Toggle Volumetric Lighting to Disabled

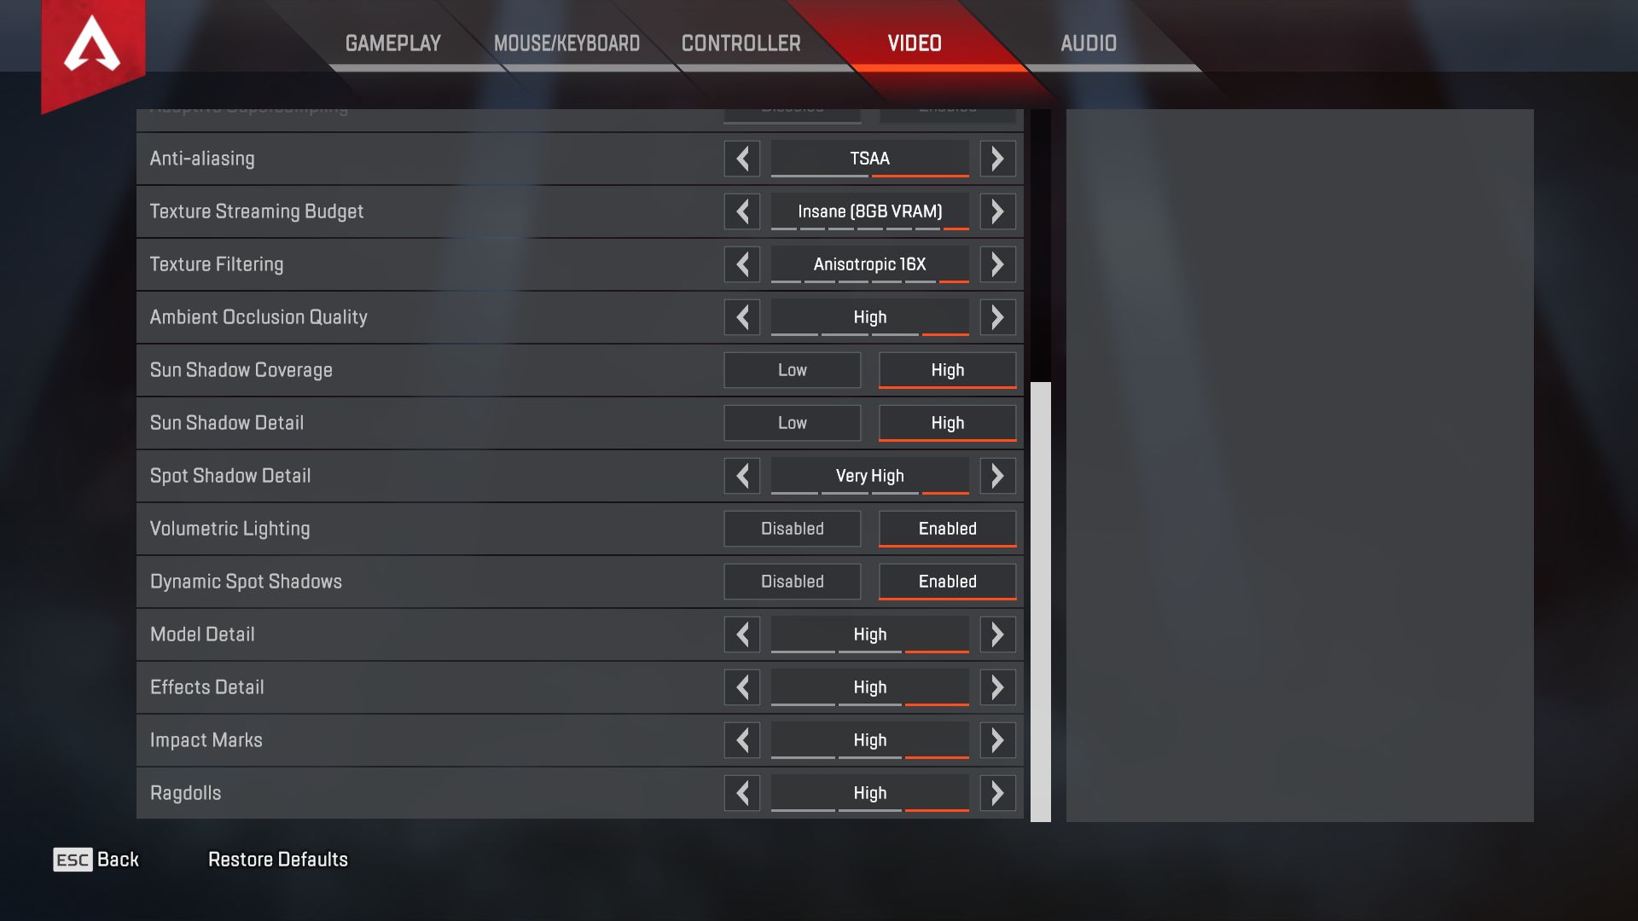coord(792,527)
